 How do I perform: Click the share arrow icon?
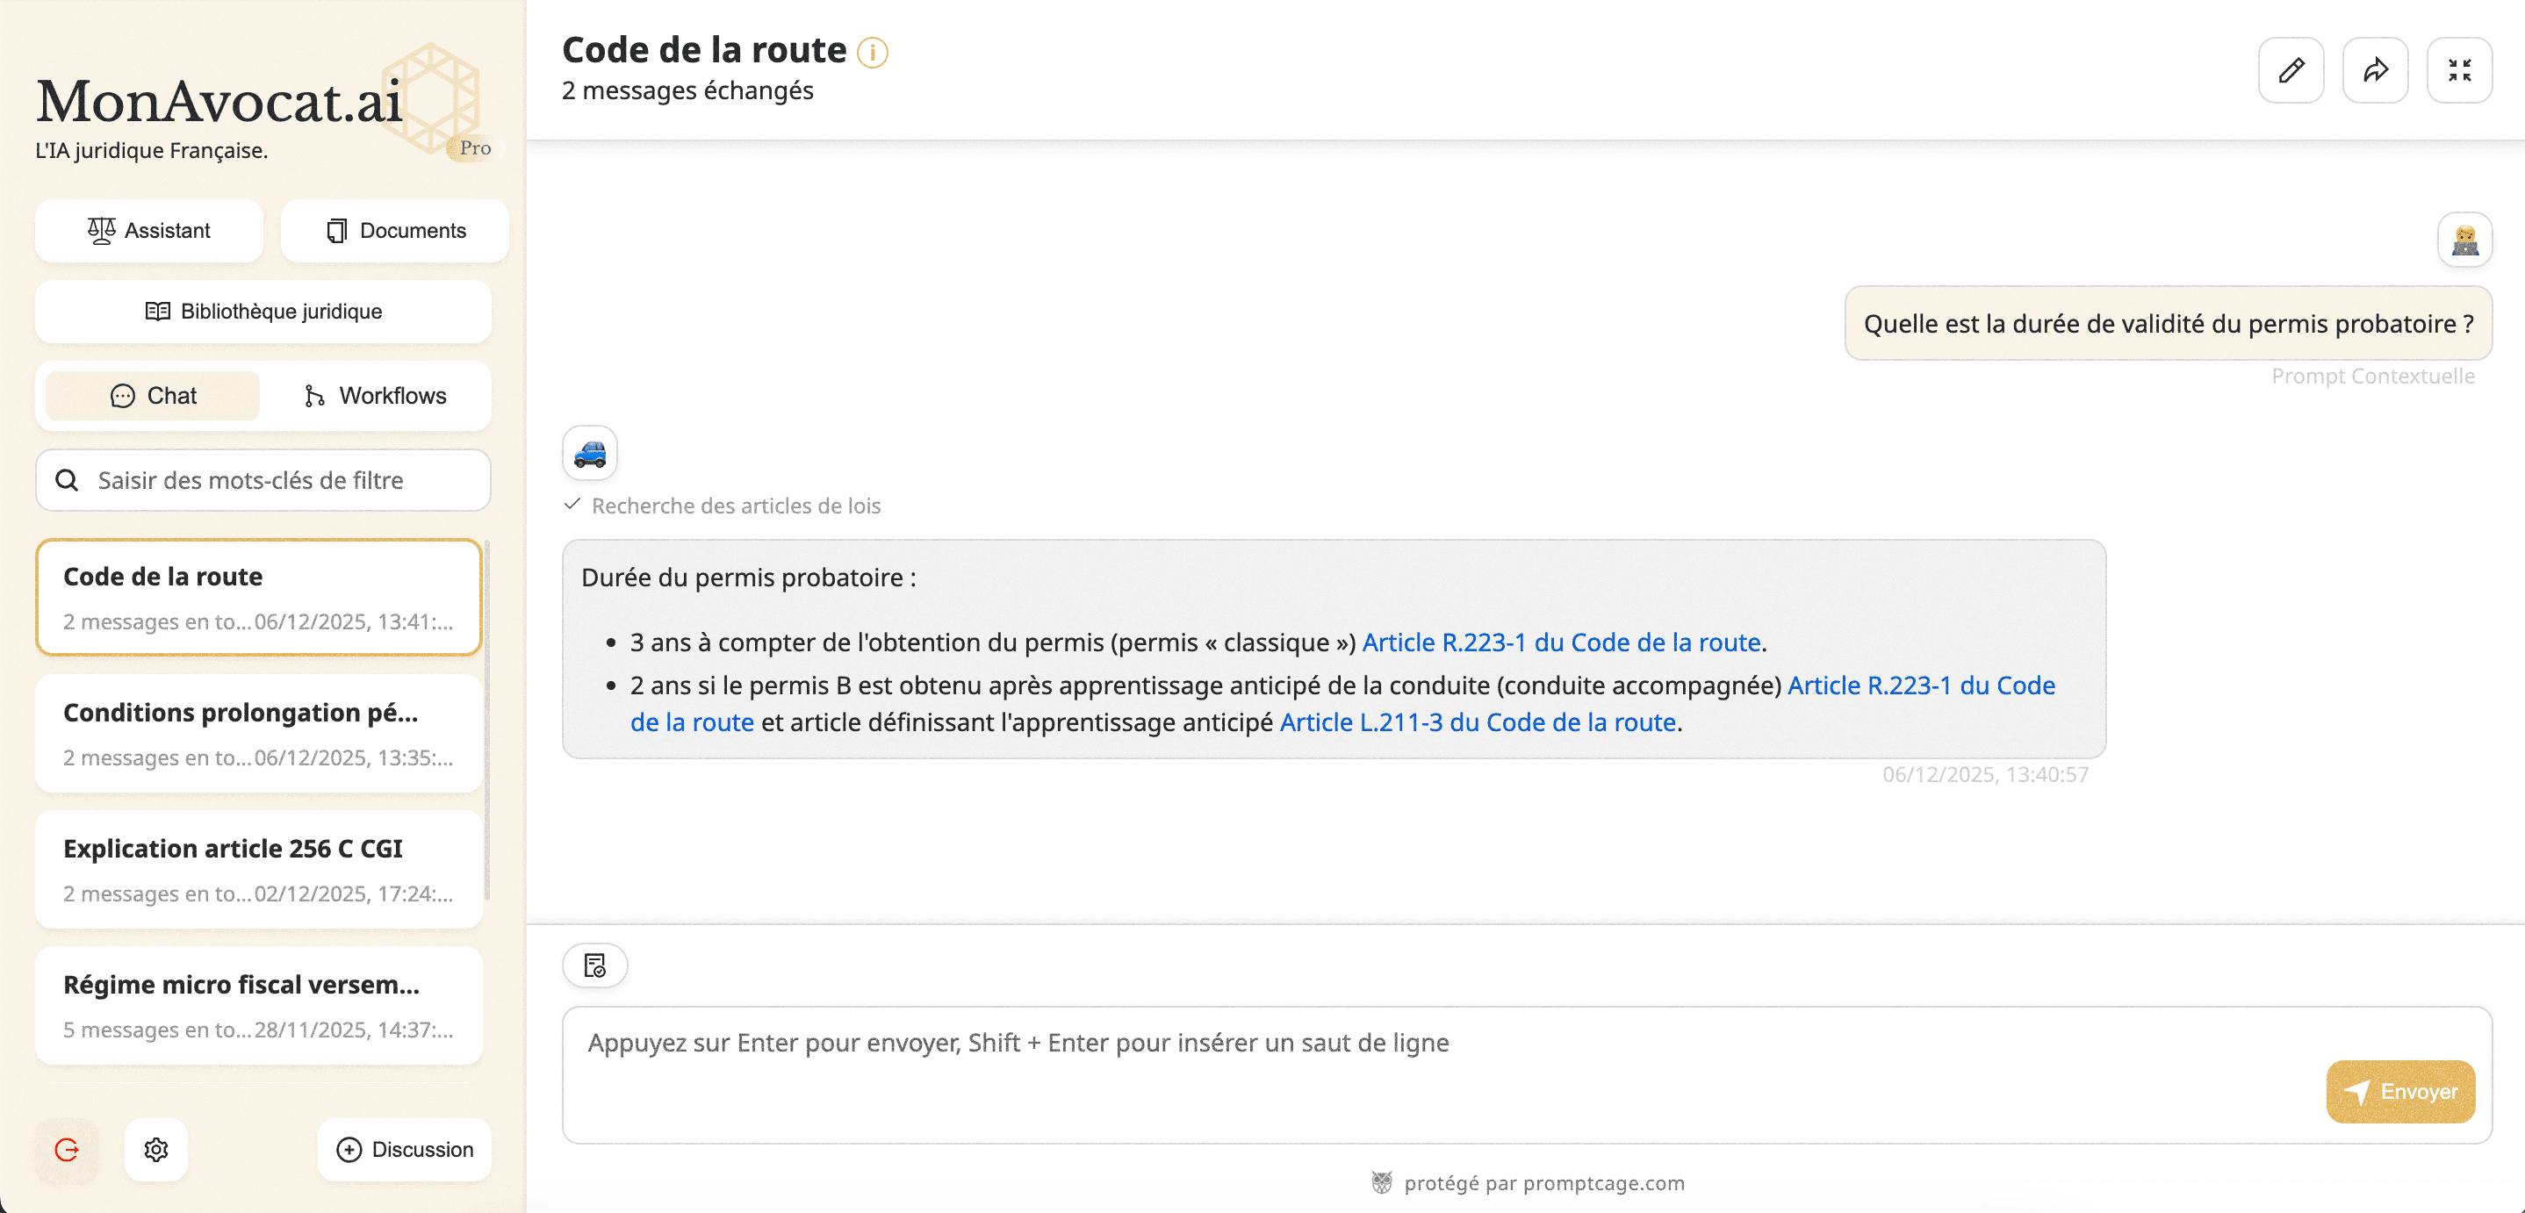point(2375,70)
